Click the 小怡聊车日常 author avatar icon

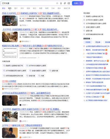(20, 137)
